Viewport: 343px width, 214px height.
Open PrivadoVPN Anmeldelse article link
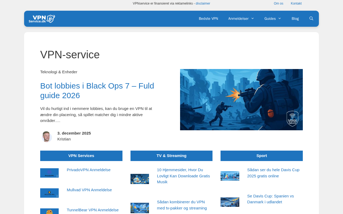tap(89, 170)
